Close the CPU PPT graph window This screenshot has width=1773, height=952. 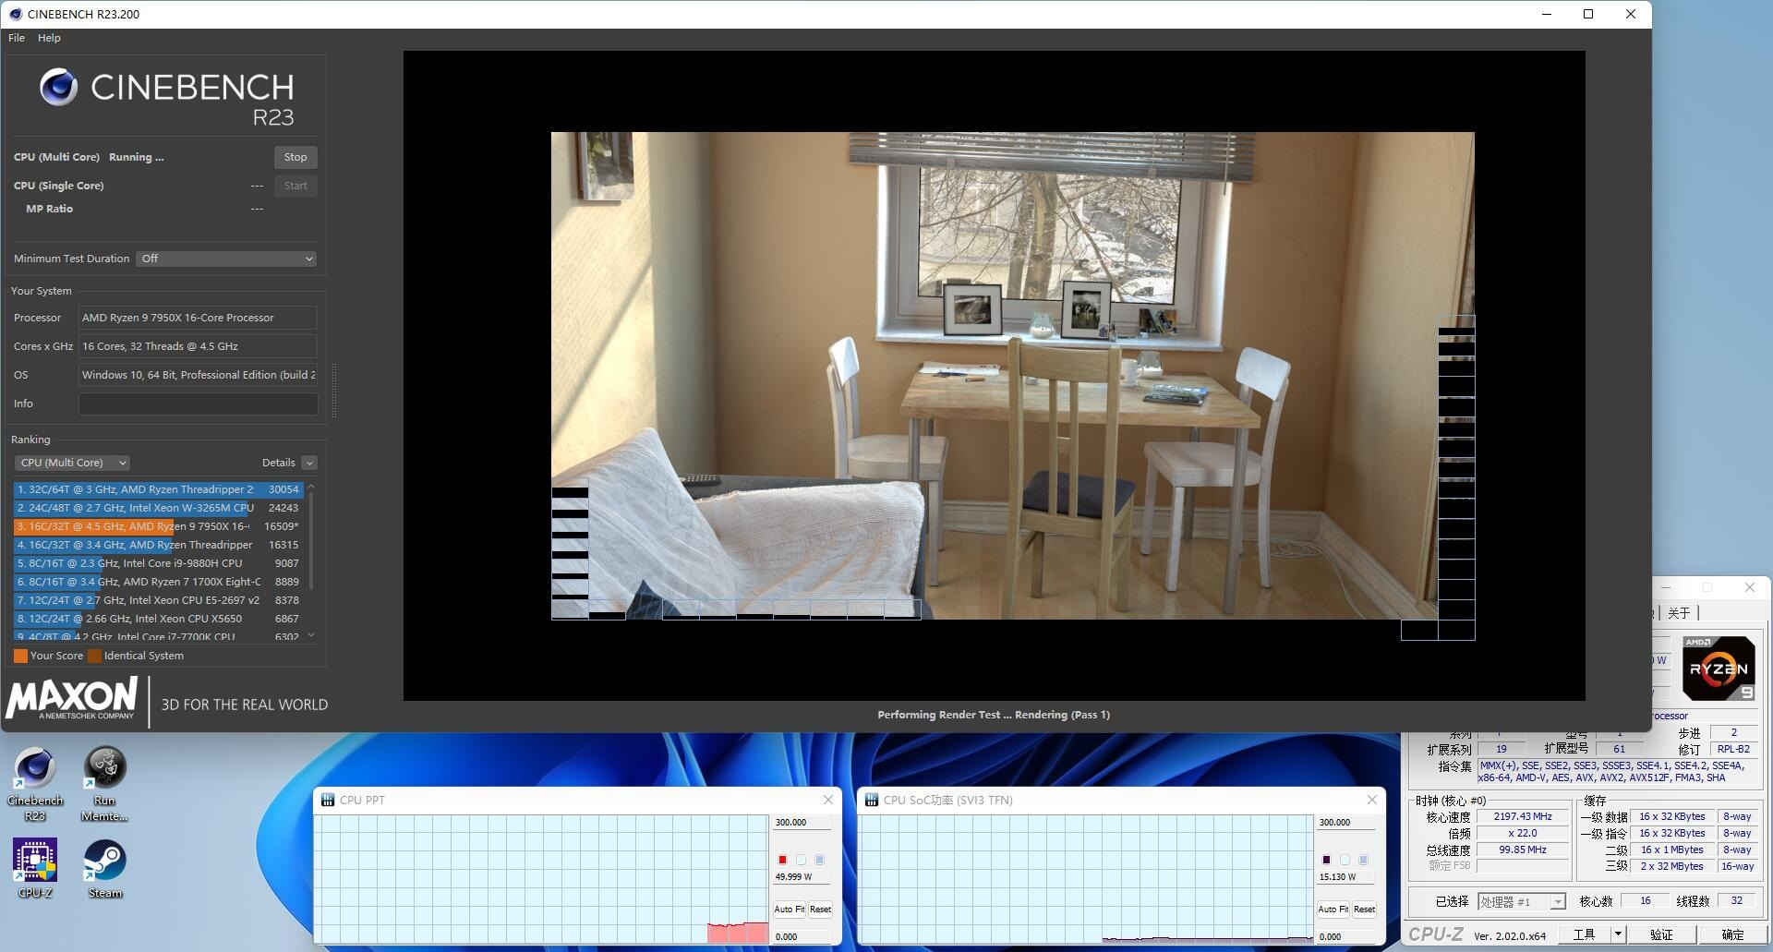(x=827, y=800)
